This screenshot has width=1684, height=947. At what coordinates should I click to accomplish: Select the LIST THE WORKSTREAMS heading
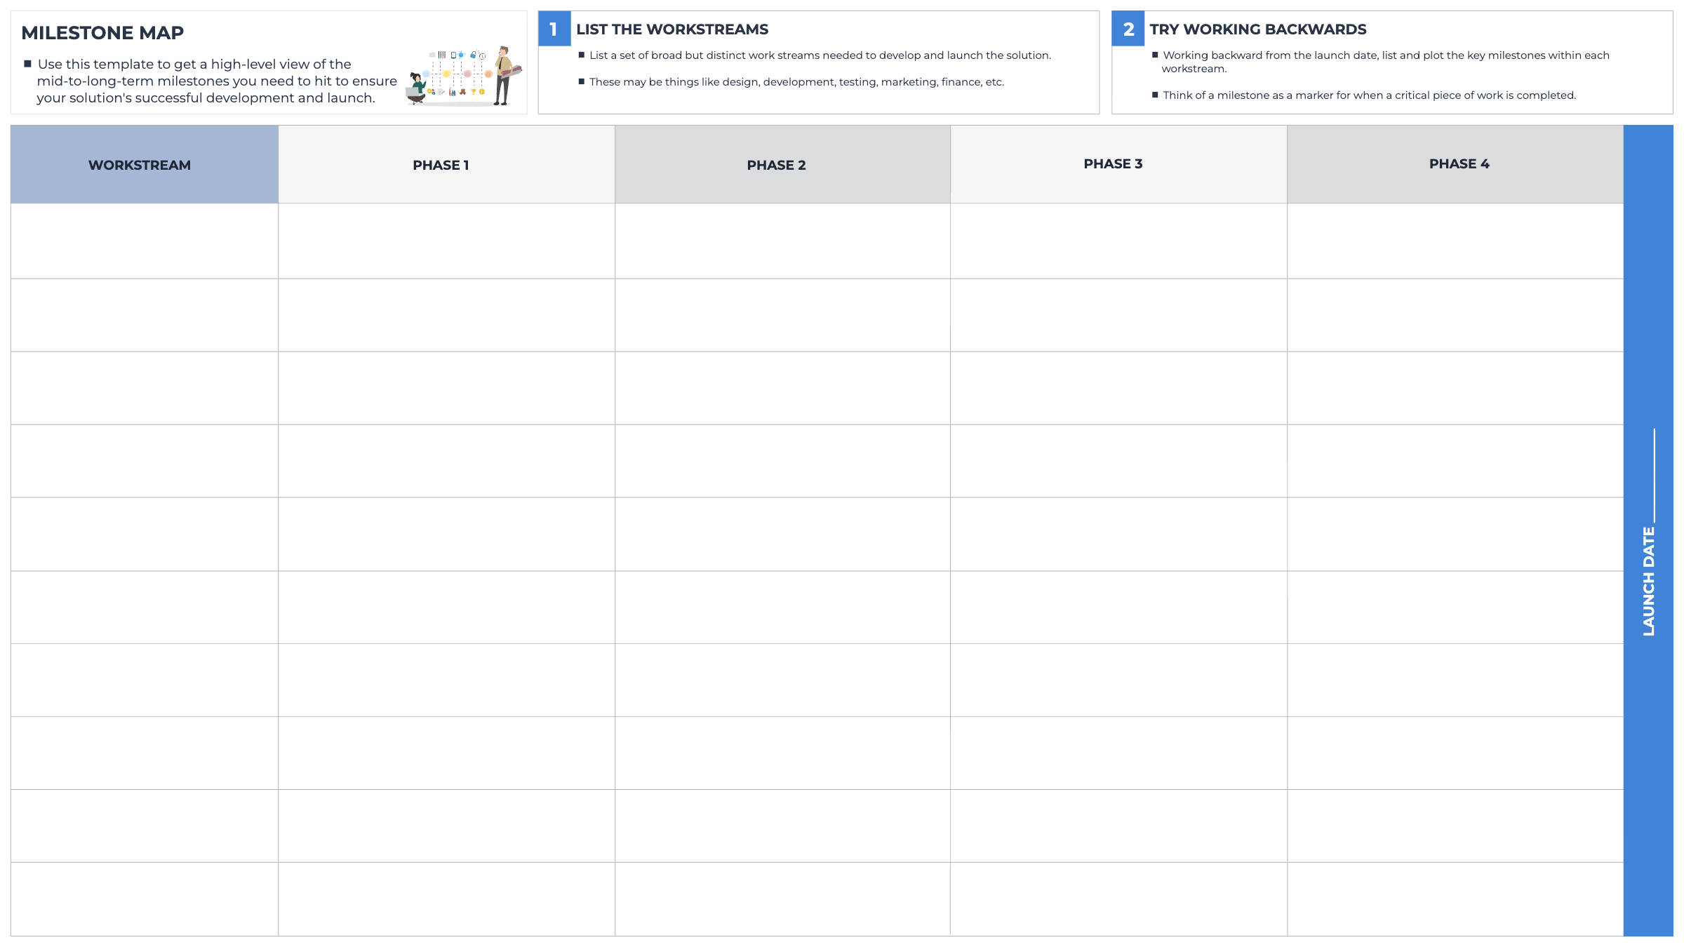(x=672, y=29)
